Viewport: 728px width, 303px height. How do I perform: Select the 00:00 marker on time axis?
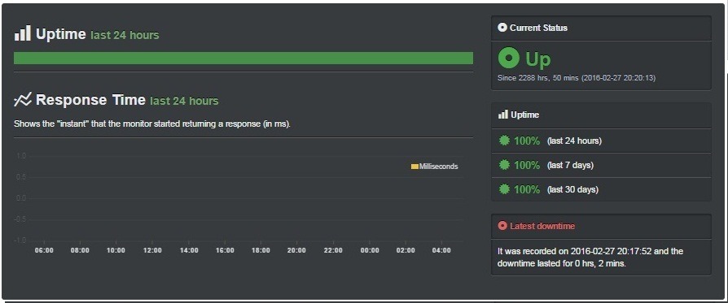tap(369, 251)
